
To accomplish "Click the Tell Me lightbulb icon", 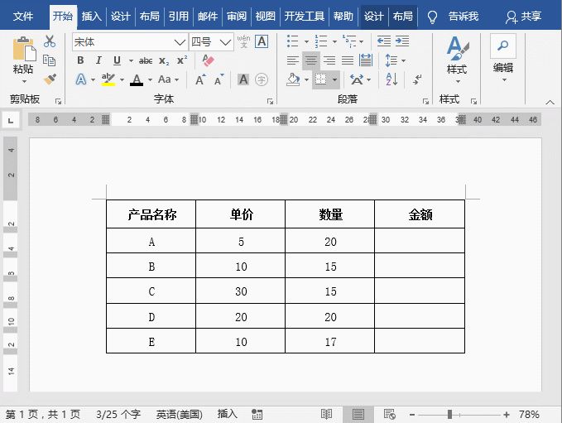I will point(432,17).
